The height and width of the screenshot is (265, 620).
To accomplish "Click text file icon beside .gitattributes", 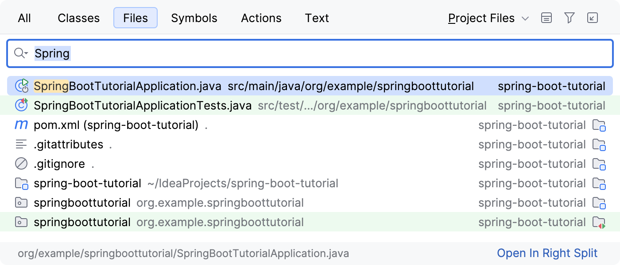I will click(x=20, y=144).
